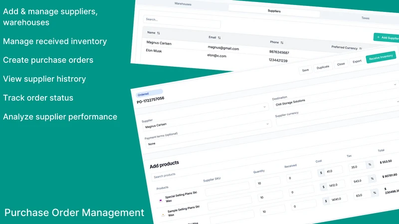399x224 pixels.
Task: Sort by Preferred Currency column icon
Action: (x=361, y=48)
